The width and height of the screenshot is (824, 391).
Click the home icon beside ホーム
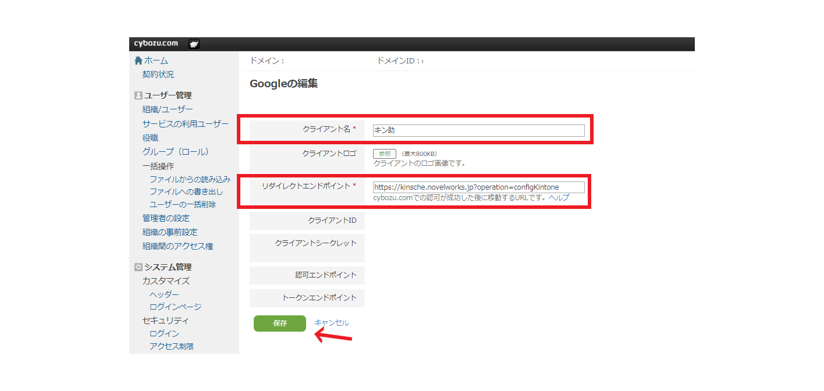point(138,61)
